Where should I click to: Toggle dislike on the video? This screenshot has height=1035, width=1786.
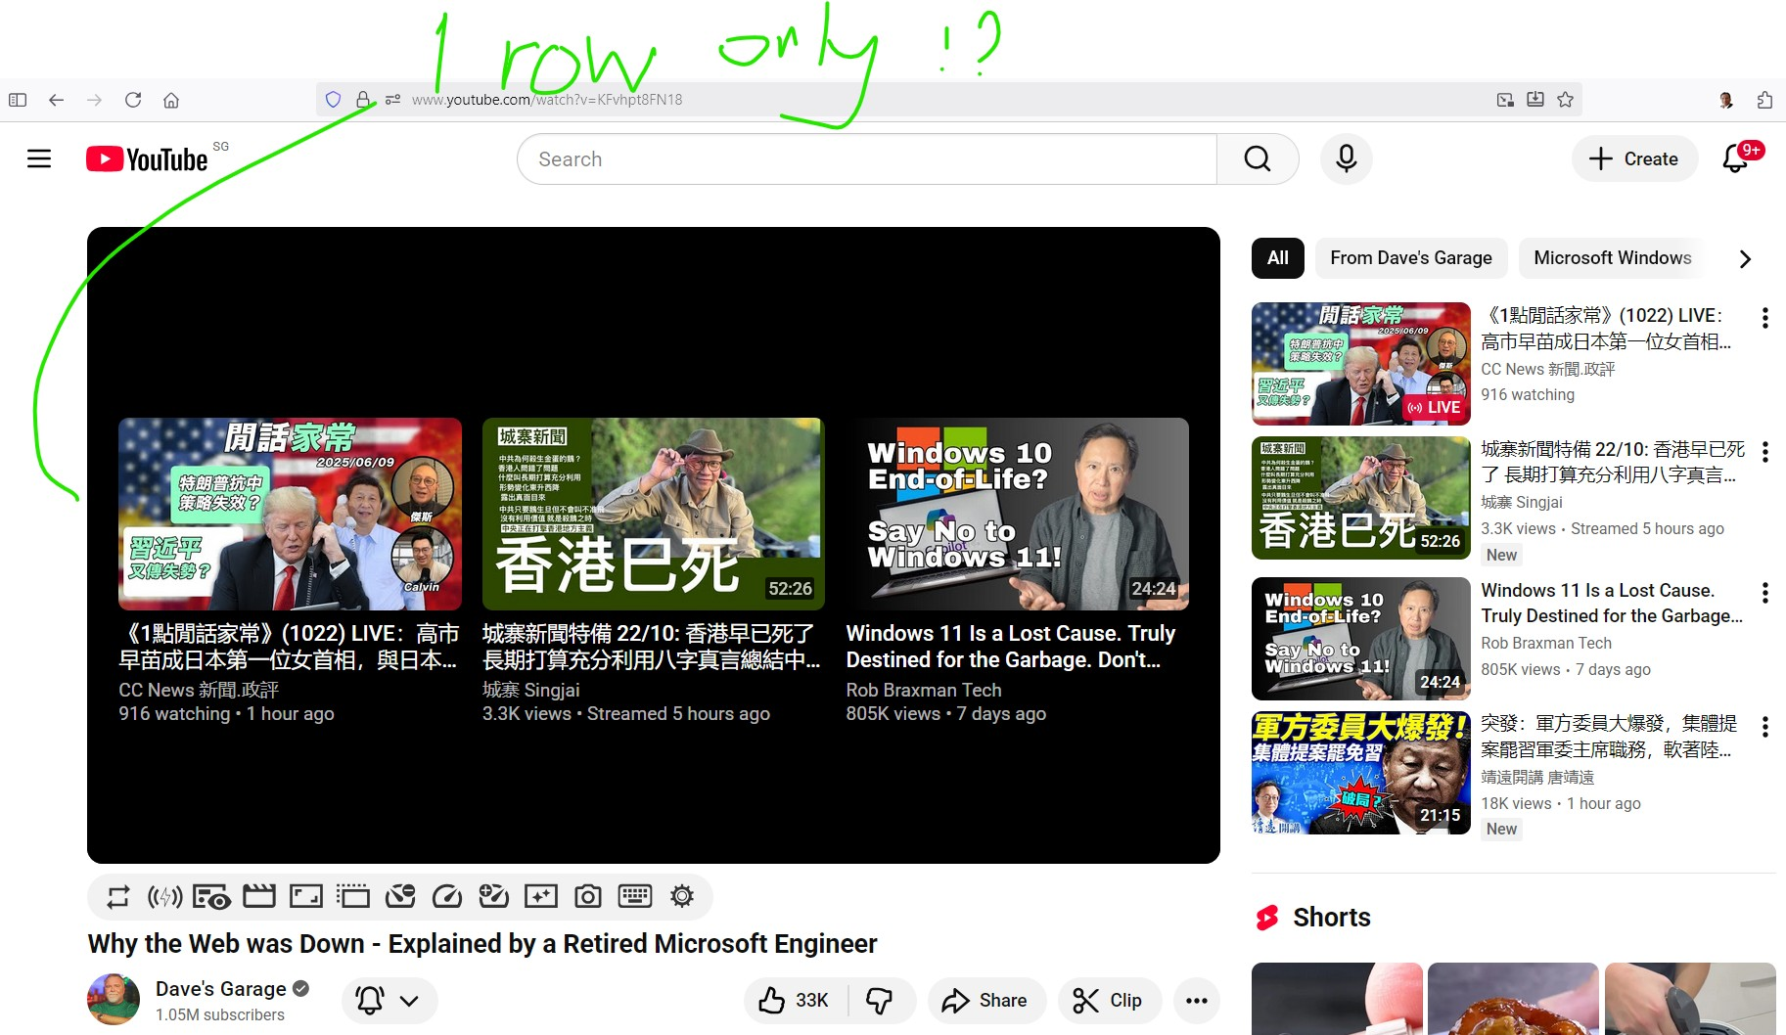tap(880, 1001)
